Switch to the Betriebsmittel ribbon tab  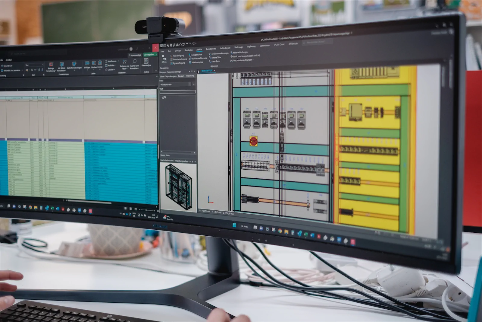211,49
